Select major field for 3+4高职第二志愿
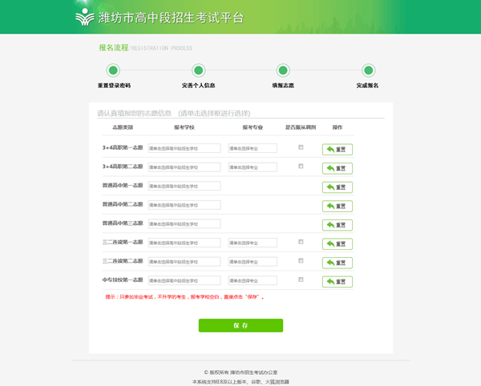Viewport: 481px width, 386px height. 253,167
